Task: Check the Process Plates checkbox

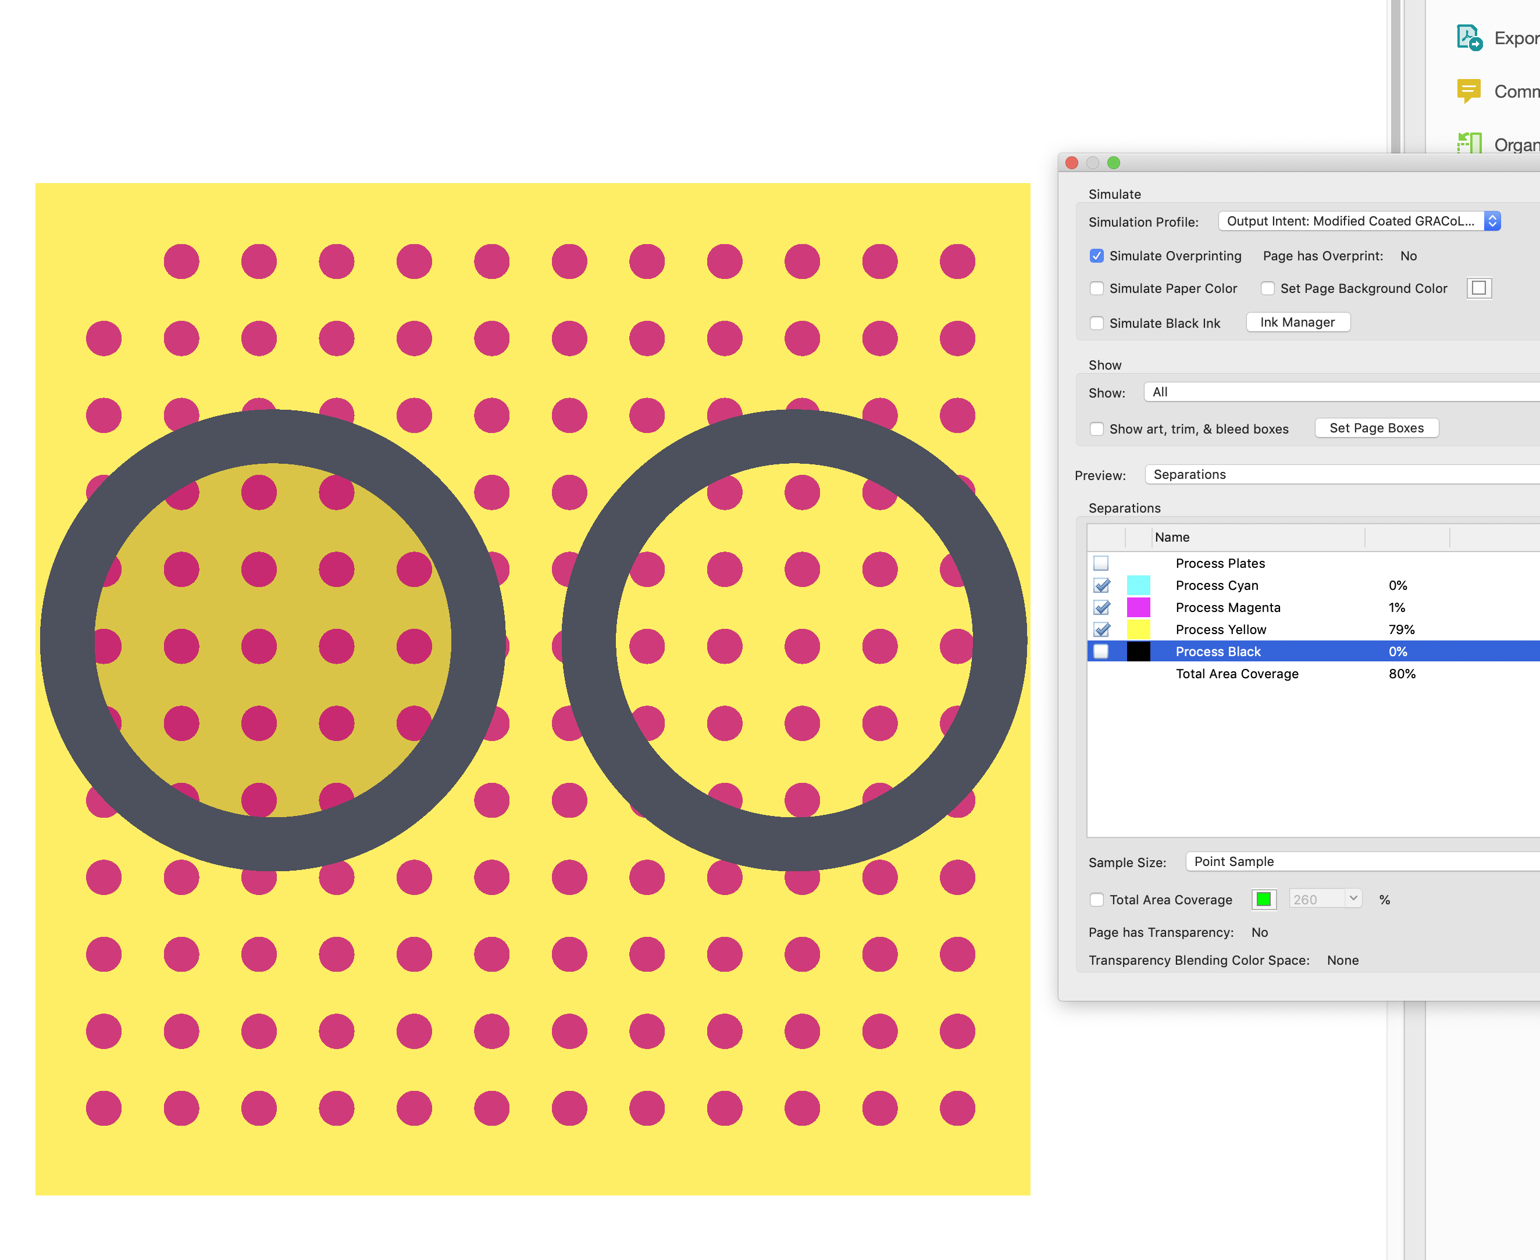Action: pos(1101,563)
